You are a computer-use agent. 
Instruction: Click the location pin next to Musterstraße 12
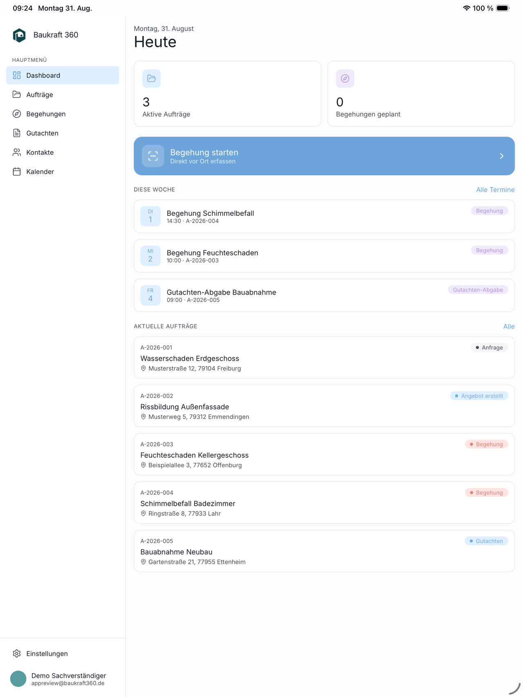pos(143,369)
